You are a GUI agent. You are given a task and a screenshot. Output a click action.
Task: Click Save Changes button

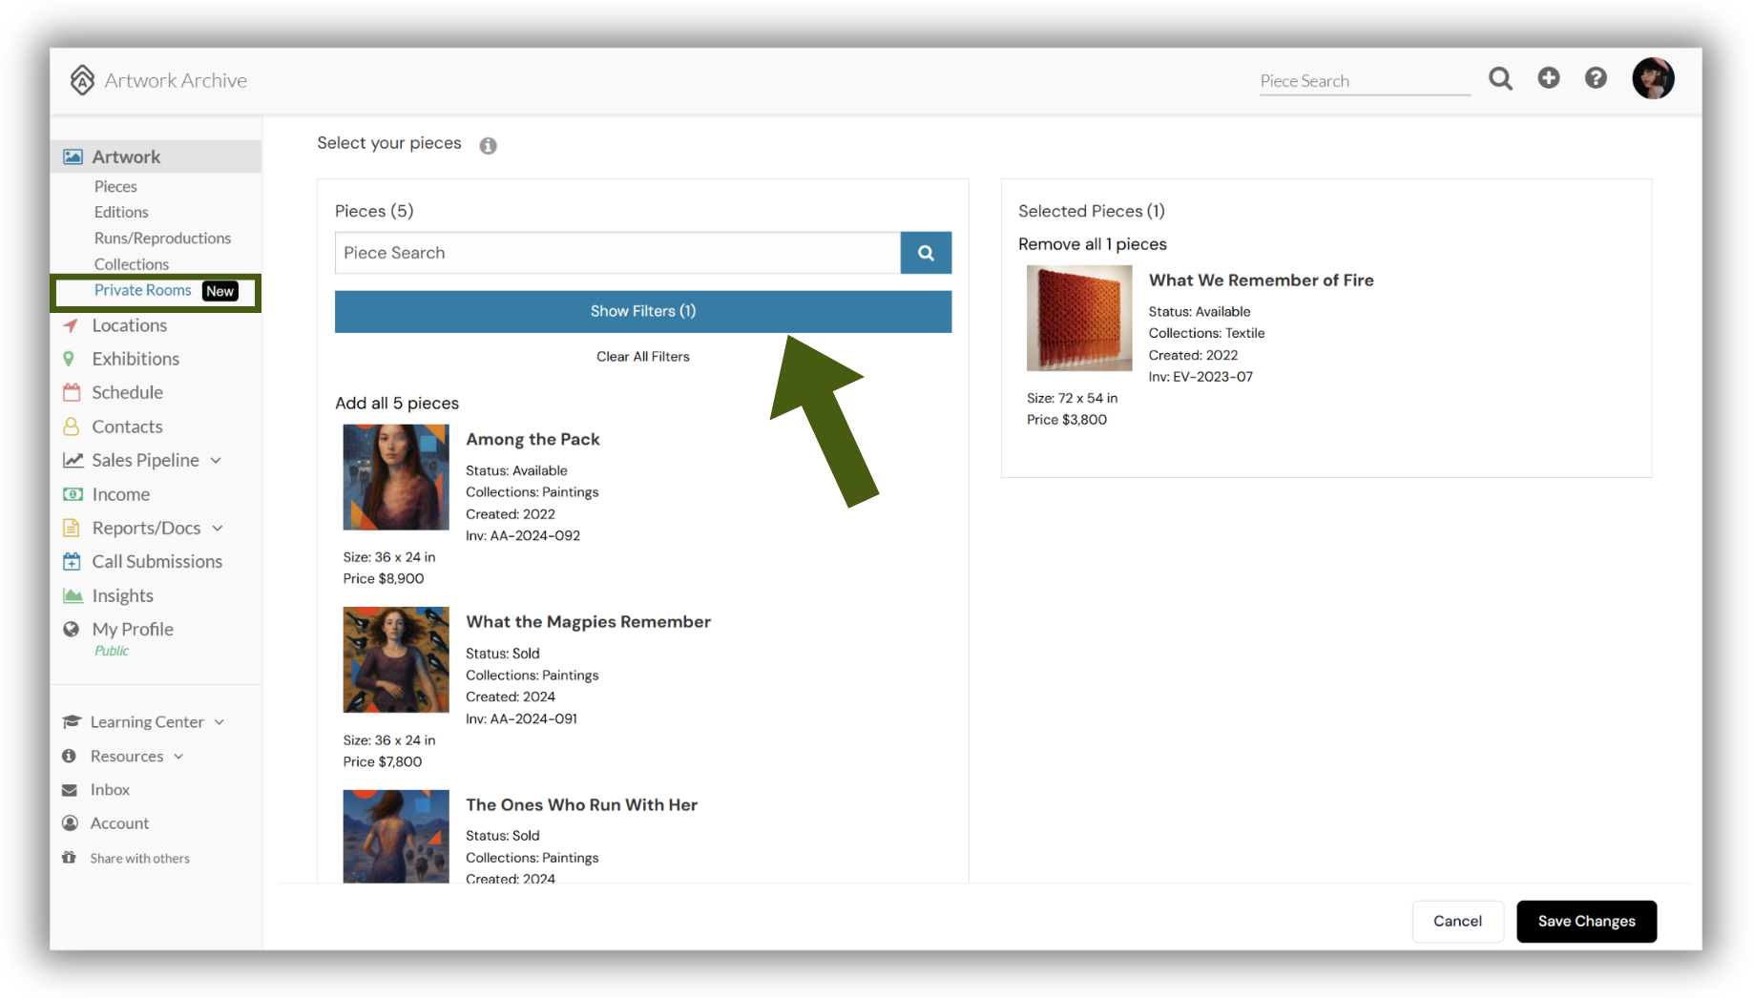[x=1586, y=921]
